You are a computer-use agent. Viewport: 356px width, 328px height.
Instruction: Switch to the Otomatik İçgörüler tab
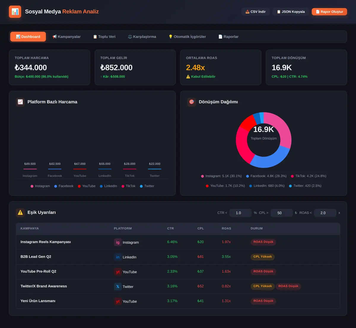pyautogui.click(x=187, y=37)
